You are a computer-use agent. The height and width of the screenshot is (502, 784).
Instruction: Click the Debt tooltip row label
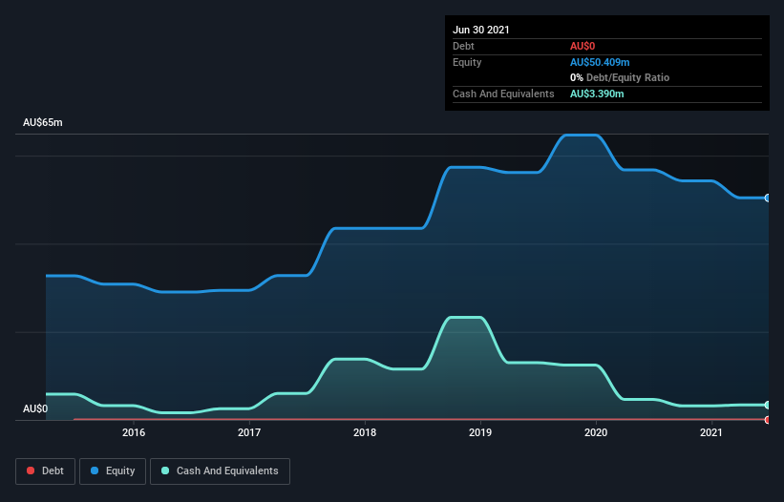(463, 46)
